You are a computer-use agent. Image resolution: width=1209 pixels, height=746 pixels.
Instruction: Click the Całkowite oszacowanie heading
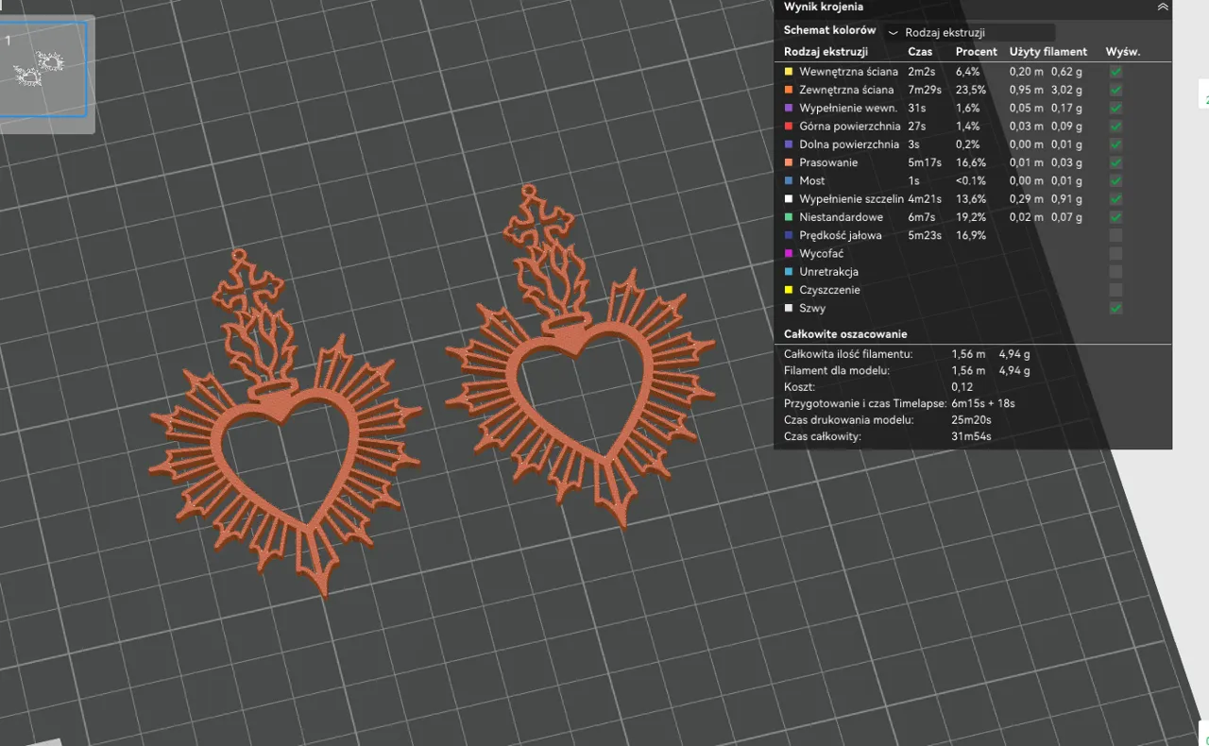[845, 334]
